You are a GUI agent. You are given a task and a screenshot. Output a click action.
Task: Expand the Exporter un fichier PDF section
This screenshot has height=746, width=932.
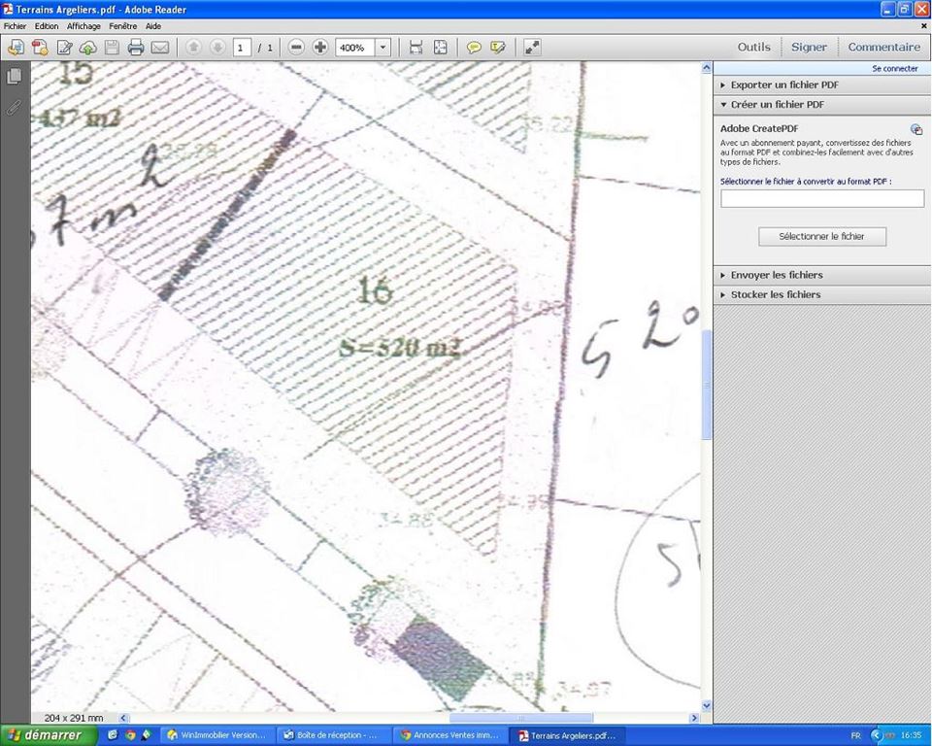coord(784,85)
